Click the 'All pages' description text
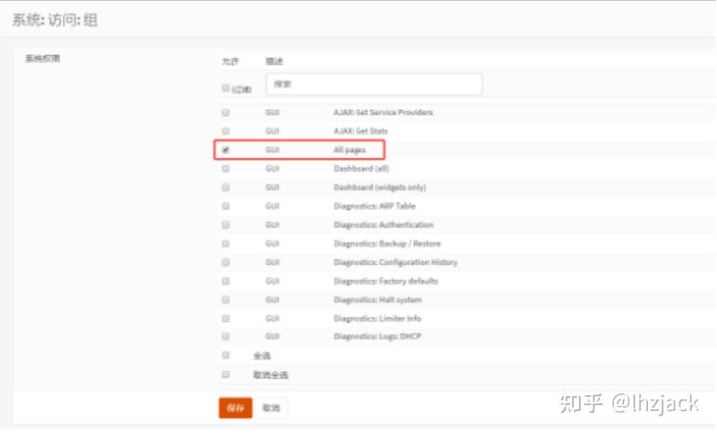 (x=350, y=150)
